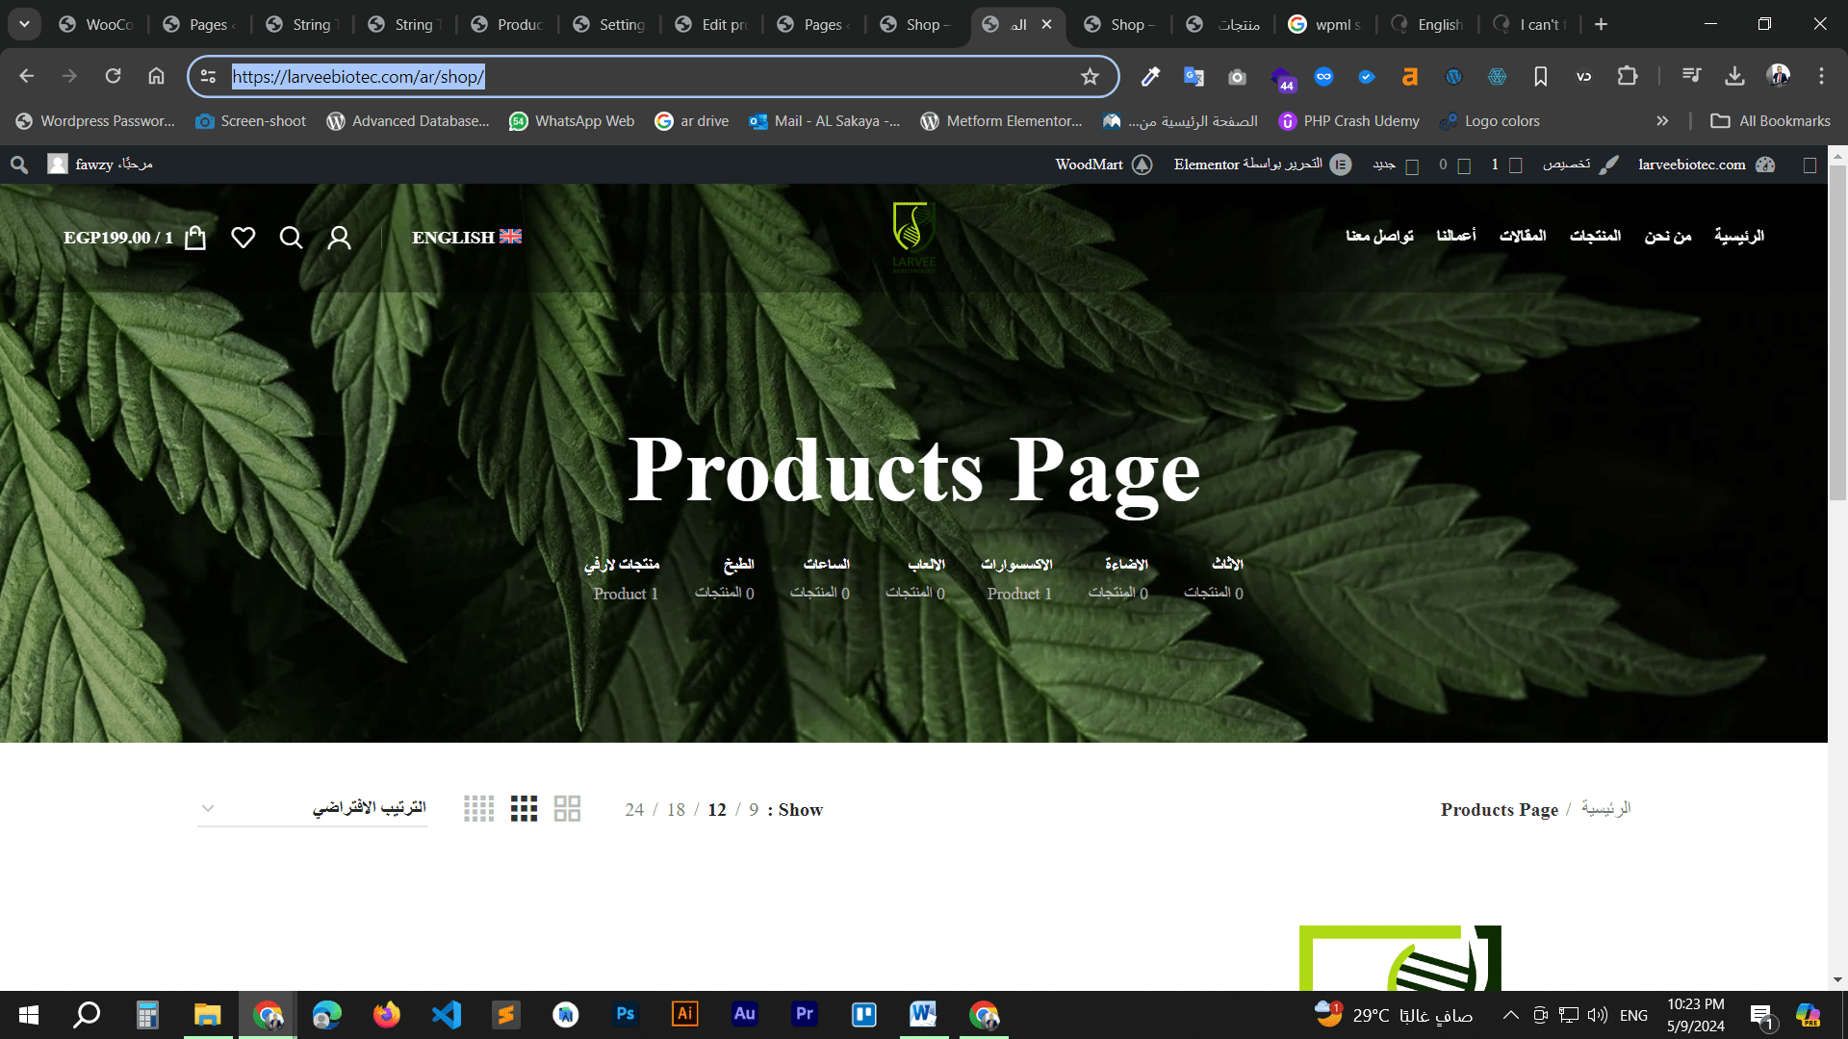Open the user account icon
1848x1039 pixels.
coord(339,238)
